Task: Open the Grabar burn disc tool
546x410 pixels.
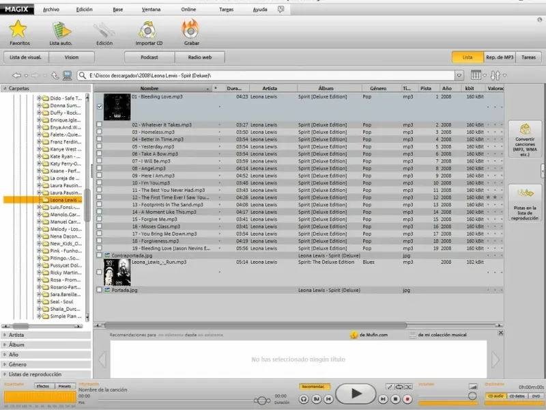Action: 191,29
